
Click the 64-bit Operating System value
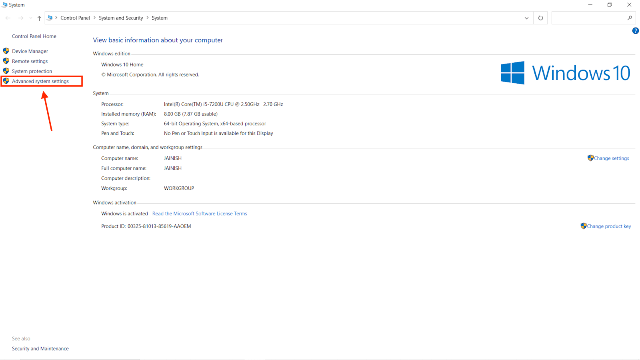click(x=215, y=124)
